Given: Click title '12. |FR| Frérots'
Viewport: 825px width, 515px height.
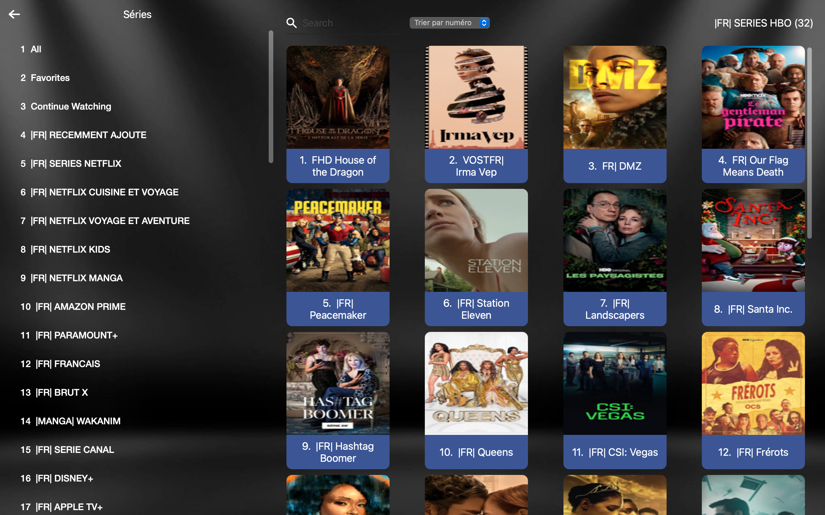Looking at the screenshot, I should click(x=753, y=452).
